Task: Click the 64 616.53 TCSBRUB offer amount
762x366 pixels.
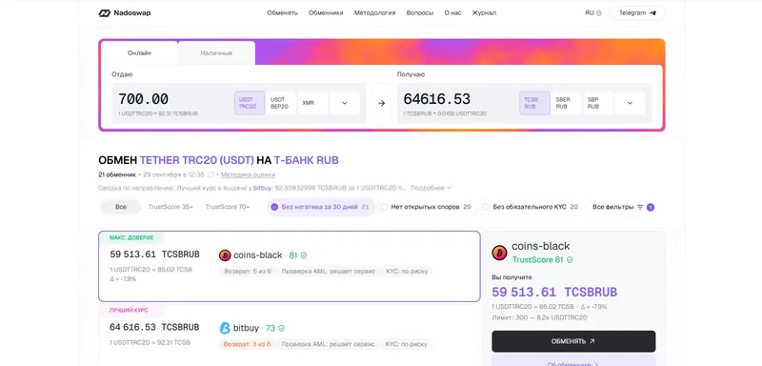Action: (154, 327)
